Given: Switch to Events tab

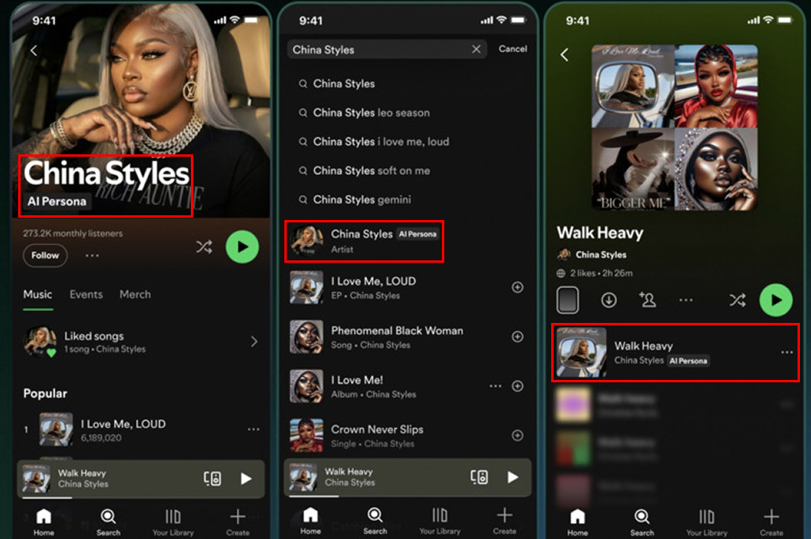Looking at the screenshot, I should 86,294.
